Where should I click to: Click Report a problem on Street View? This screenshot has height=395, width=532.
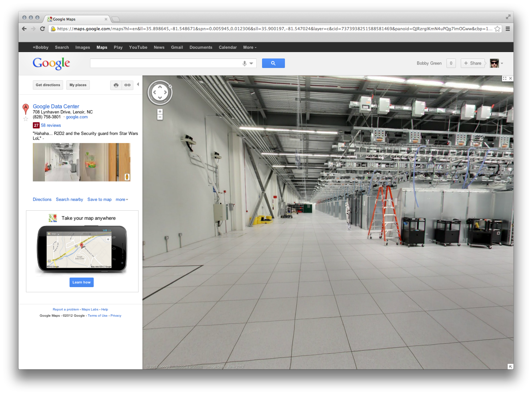point(189,366)
